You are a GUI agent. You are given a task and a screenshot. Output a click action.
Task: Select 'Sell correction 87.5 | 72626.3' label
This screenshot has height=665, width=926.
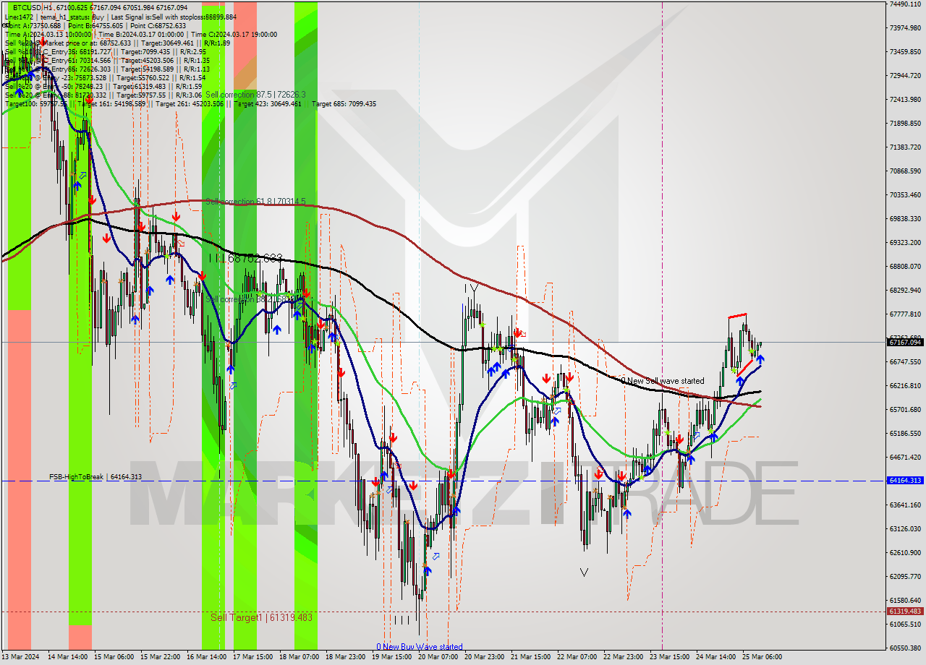click(x=255, y=95)
